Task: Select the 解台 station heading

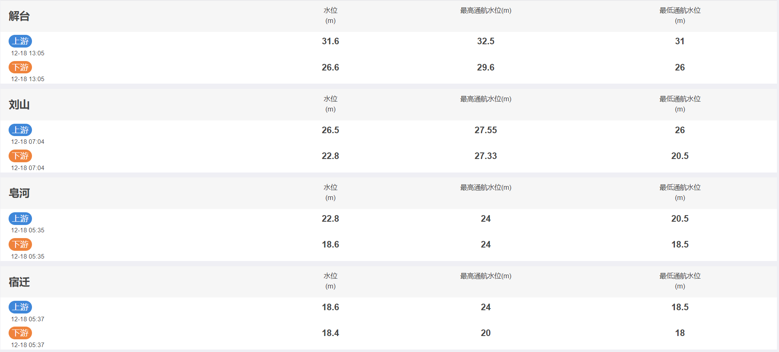Action: (x=19, y=16)
